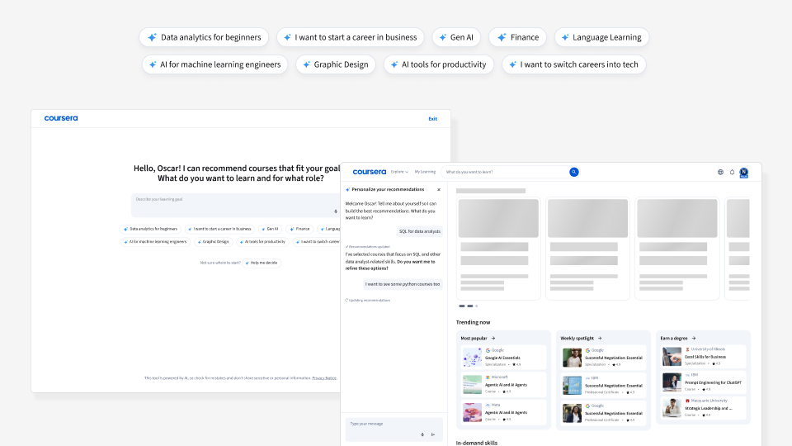The image size is (792, 446).
Task: Open Google Specialization Successful Negotiation card
Action: [604, 358]
